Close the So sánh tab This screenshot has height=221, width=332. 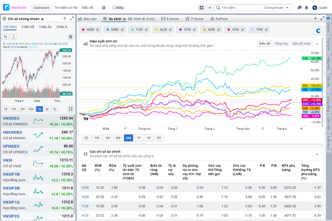124,19
